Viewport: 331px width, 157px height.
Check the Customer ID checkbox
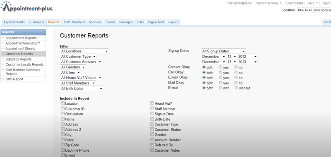(x=63, y=108)
